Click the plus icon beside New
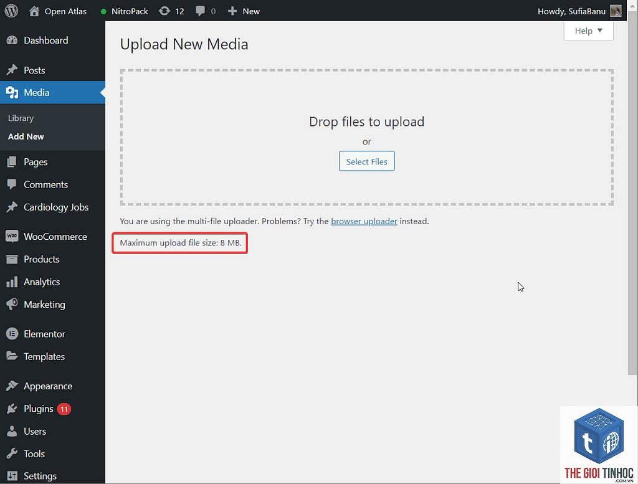The width and height of the screenshot is (638, 484). [x=232, y=11]
